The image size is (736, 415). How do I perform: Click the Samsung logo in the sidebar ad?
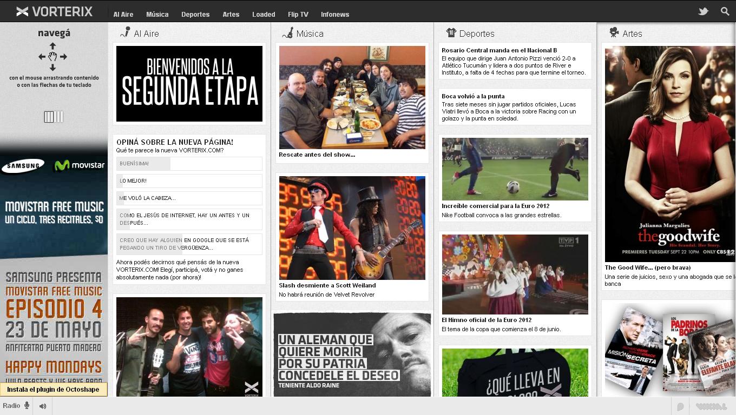coord(23,166)
